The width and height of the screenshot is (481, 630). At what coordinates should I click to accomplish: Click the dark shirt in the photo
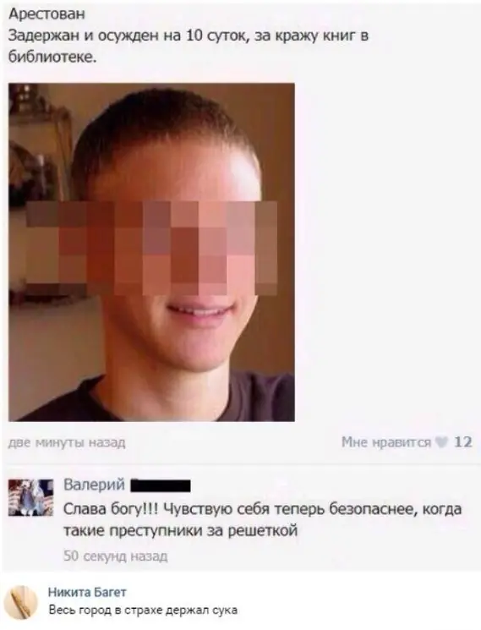152,401
